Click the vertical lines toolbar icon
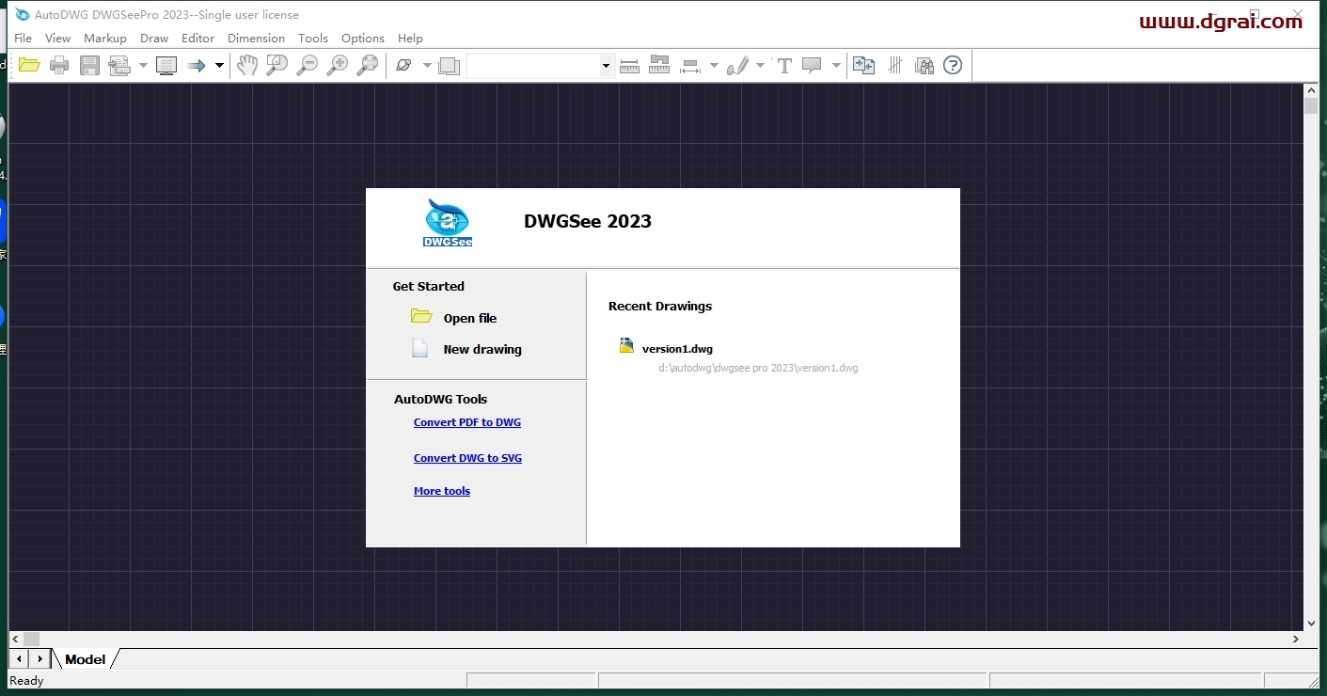 (895, 65)
